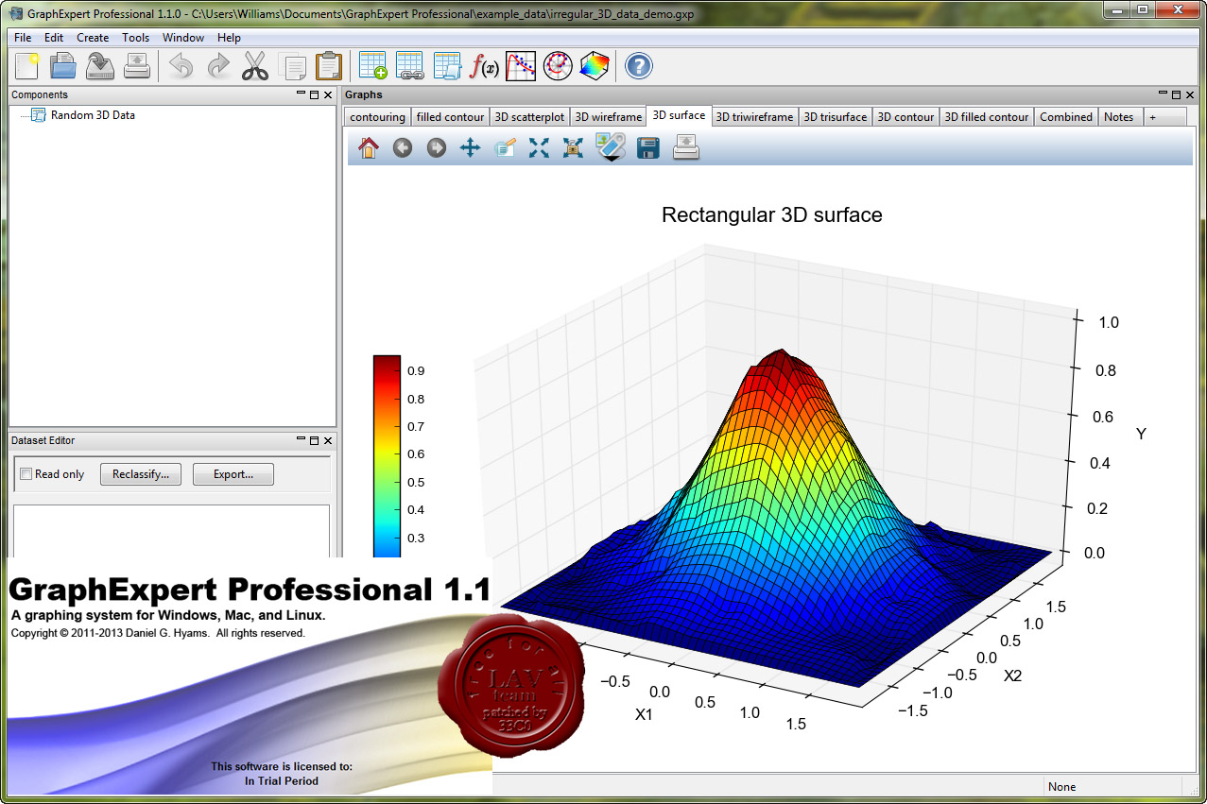Viewport: 1207px width, 804px height.
Task: Undo the last action
Action: (181, 66)
